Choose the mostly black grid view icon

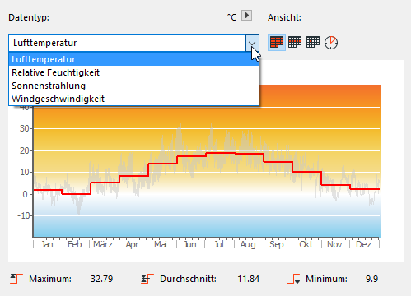(313, 42)
